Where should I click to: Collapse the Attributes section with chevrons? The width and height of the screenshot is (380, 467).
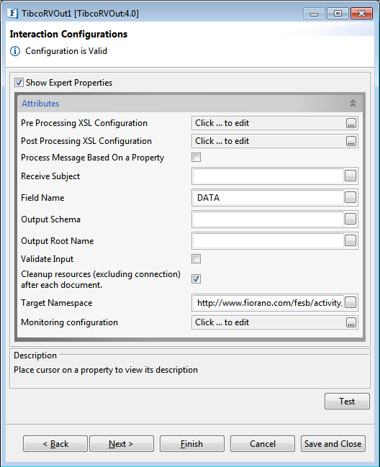coord(353,104)
